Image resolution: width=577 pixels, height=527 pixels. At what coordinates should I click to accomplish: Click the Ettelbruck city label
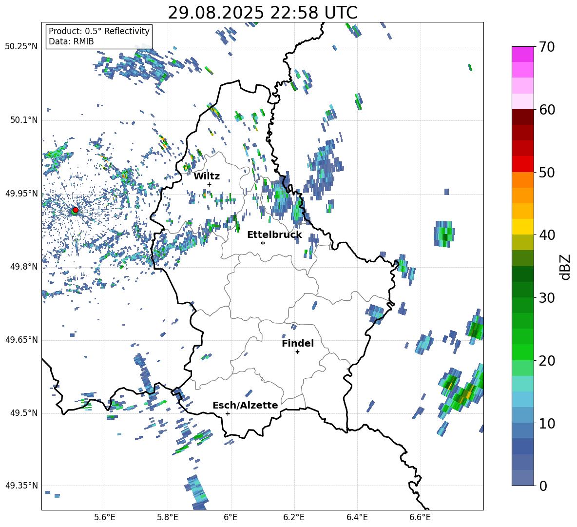pos(274,235)
